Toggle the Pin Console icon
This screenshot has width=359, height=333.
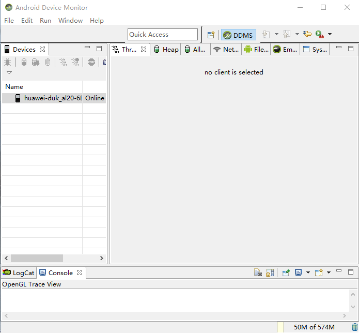(286, 273)
